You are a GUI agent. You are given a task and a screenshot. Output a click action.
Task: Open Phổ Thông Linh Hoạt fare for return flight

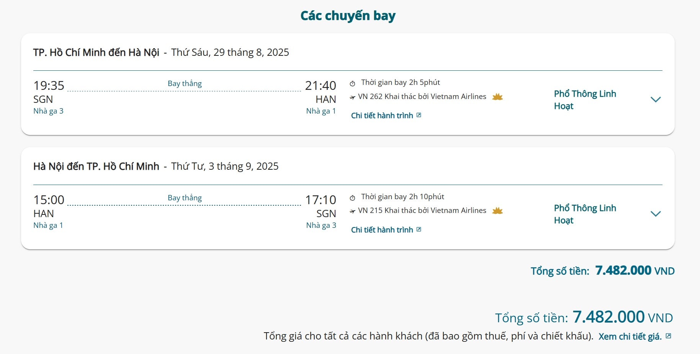coord(584,214)
